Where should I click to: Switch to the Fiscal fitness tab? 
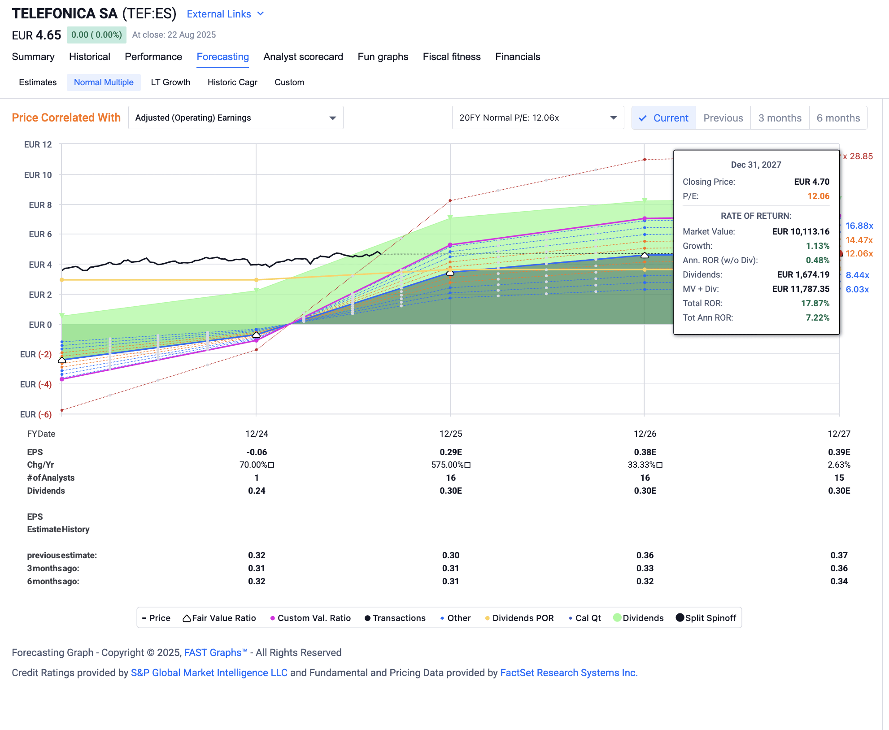click(451, 56)
